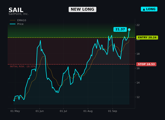Click the NEW LONG badge
Image resolution: width=165 pixels, height=120 pixels.
tap(82, 10)
